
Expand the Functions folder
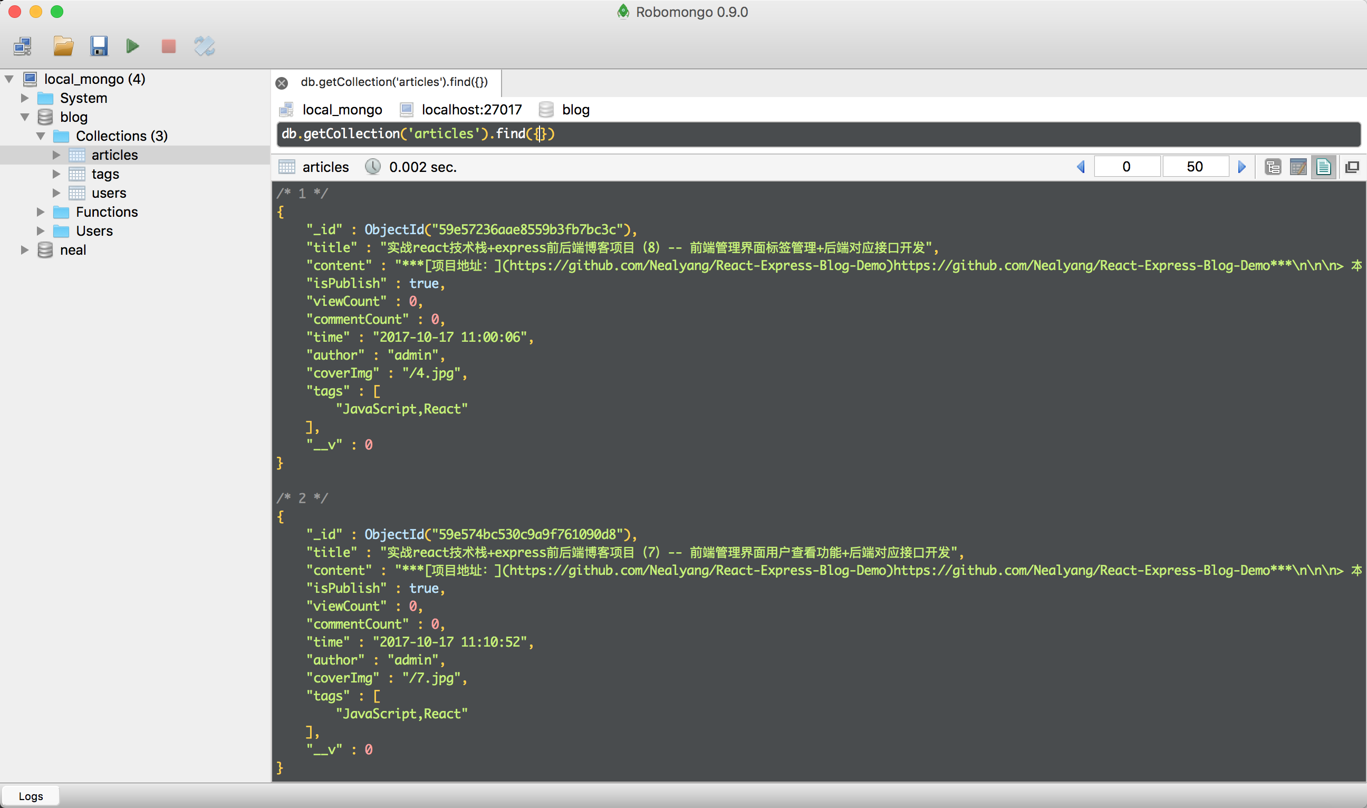tap(40, 212)
